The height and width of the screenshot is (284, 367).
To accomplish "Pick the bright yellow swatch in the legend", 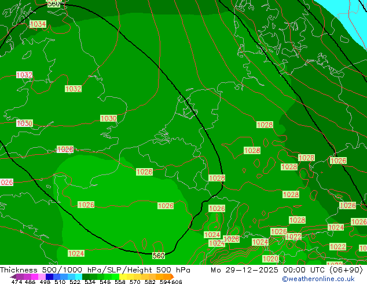I will click(x=123, y=276).
